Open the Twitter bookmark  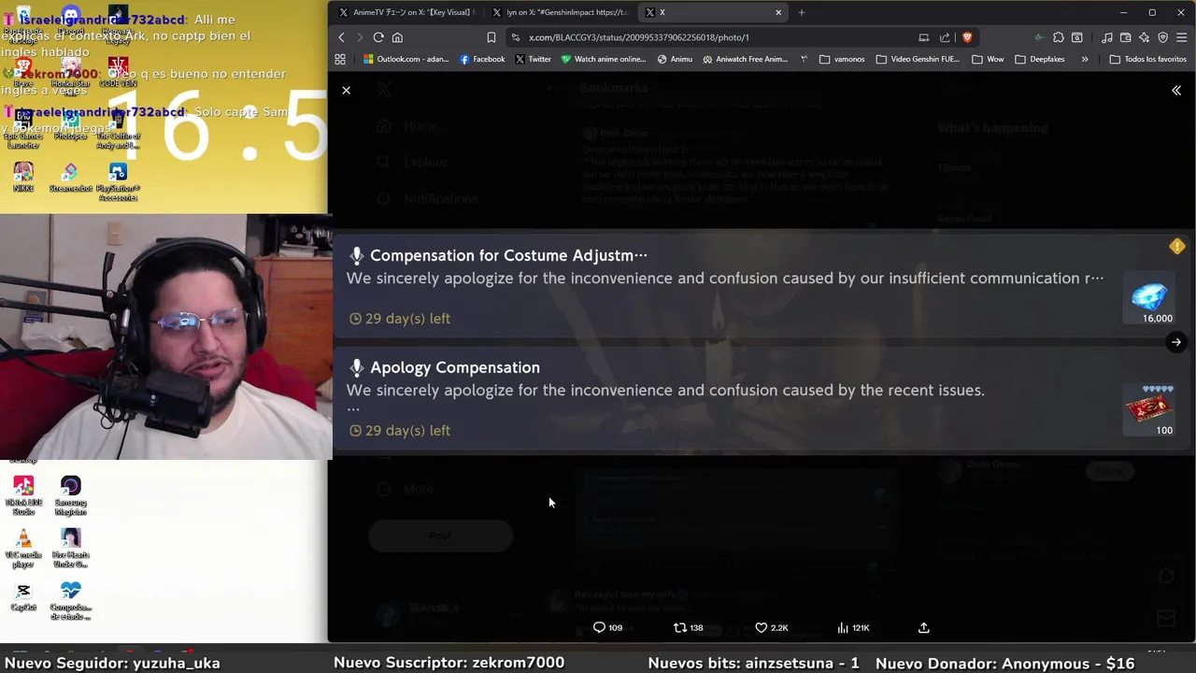pos(533,59)
